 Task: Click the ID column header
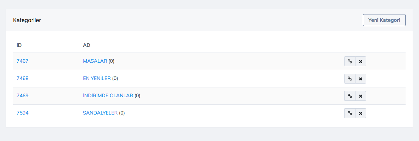[19, 45]
